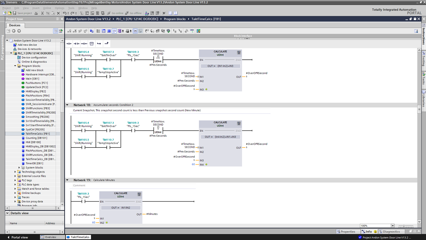Click the Open project folder icon
This screenshot has width=426, height=240.
(10, 13)
